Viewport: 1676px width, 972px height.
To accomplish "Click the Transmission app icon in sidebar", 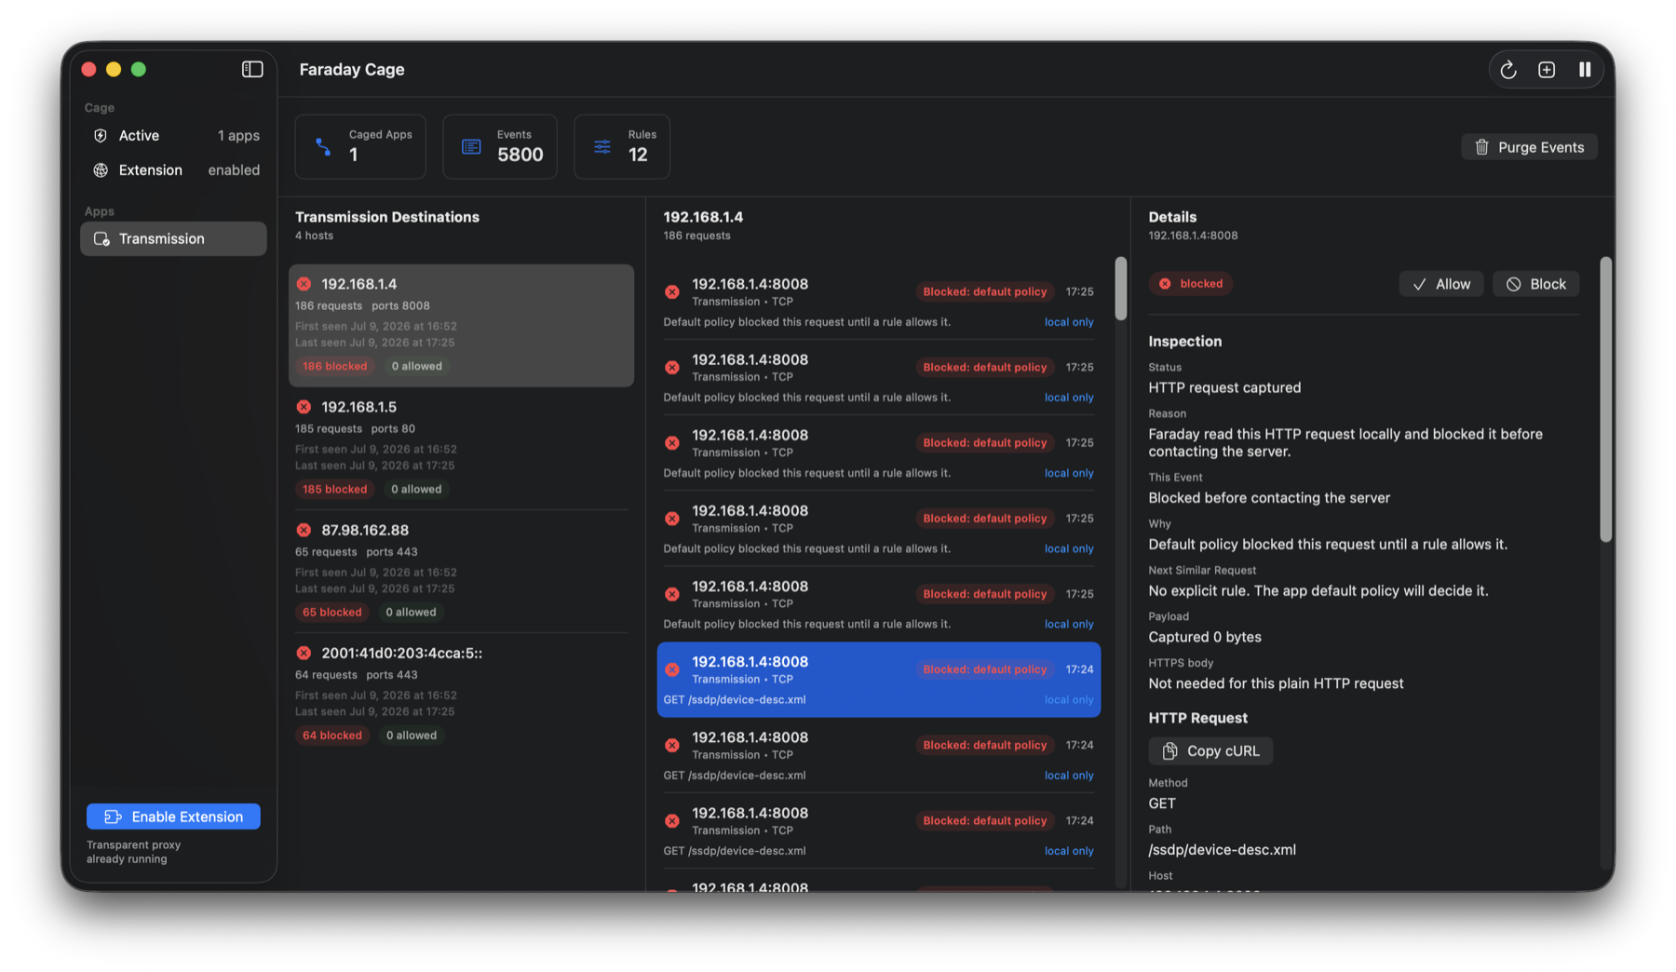I will click(x=101, y=238).
